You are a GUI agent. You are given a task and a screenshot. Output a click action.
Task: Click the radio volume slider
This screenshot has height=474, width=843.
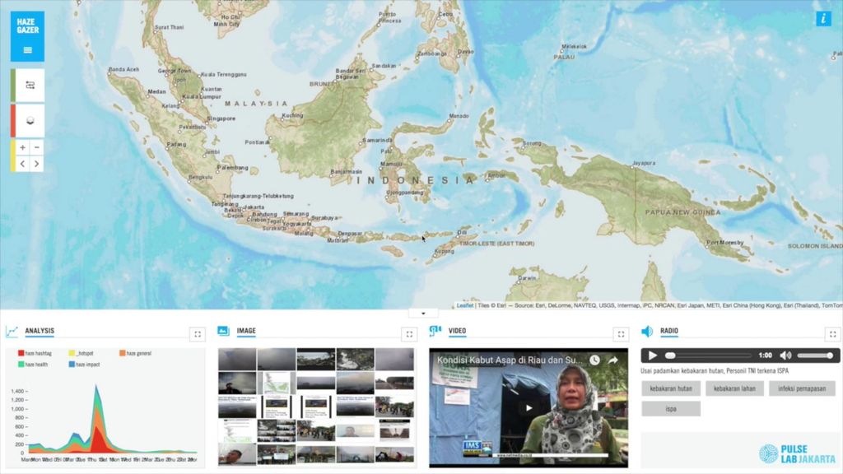tap(815, 355)
